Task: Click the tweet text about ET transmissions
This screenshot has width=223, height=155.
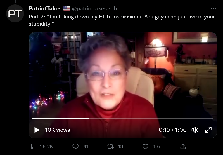Action: click(x=122, y=20)
